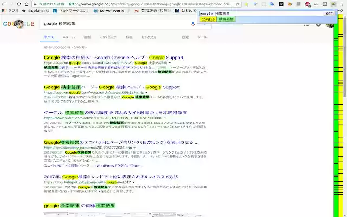The height and width of the screenshot is (217, 347).
Task: Open the Bookmarks star folder in bookmarks bar
Action: pyautogui.click(x=36, y=11)
